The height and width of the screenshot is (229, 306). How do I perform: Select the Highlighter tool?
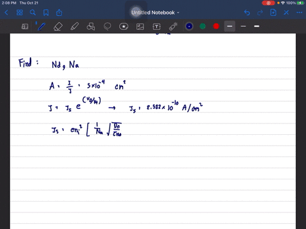(x=75, y=27)
